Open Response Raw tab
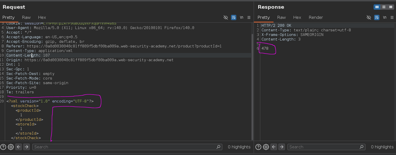This screenshot has height=155, width=396. 281,17
